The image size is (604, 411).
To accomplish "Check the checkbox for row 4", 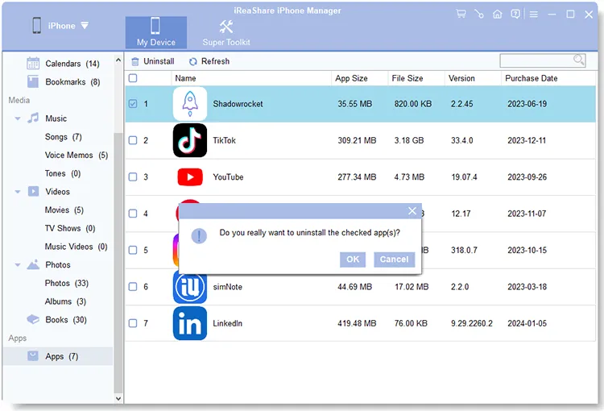I will tap(133, 214).
